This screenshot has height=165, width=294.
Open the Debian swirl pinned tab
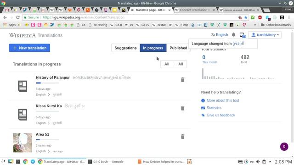tap(79, 10)
